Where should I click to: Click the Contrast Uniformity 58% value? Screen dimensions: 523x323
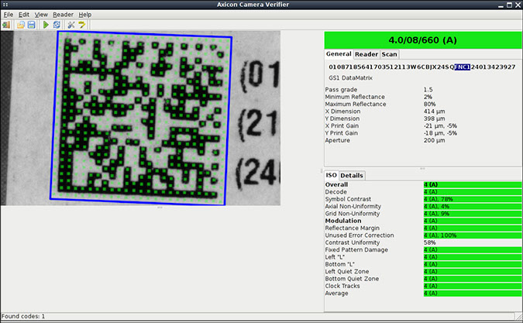[429, 242]
